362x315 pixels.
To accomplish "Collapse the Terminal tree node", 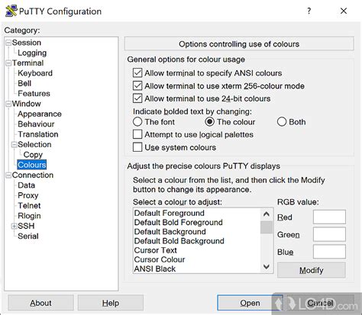I will coord(8,63).
